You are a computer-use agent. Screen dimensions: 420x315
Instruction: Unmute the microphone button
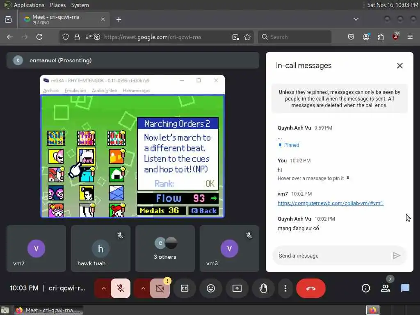click(x=121, y=288)
